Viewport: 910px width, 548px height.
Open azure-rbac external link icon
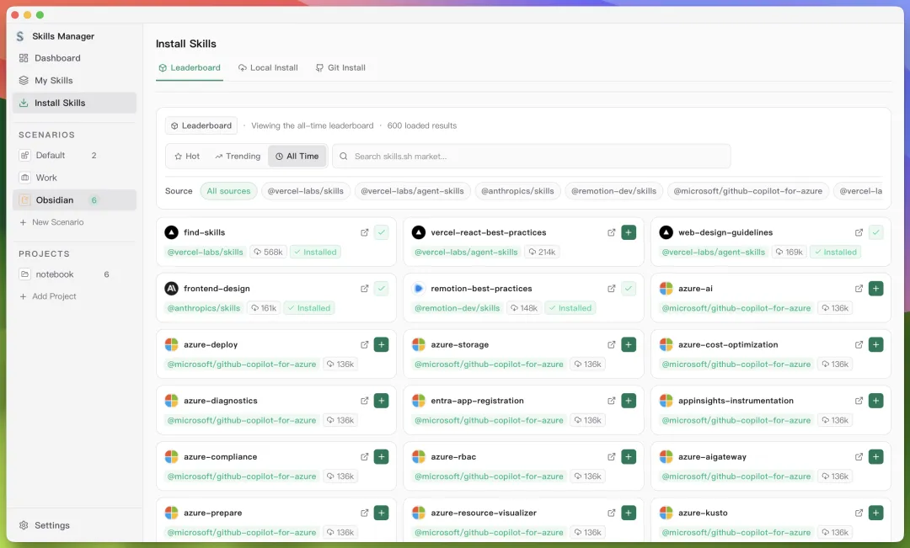tap(611, 457)
